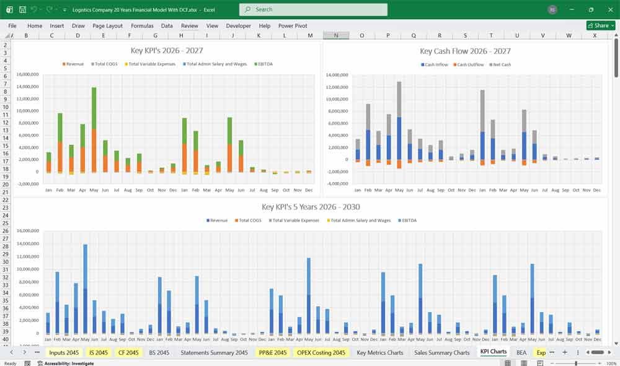The height and width of the screenshot is (366, 620).
Task: Select column N header
Action: (335, 35)
